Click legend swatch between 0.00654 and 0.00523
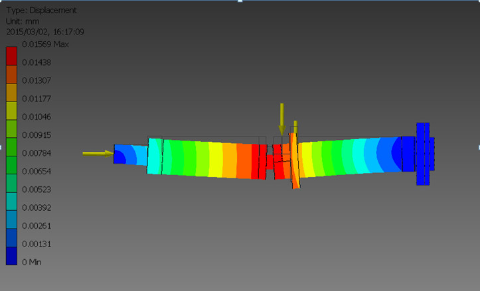The width and height of the screenshot is (480, 291). click(11, 183)
